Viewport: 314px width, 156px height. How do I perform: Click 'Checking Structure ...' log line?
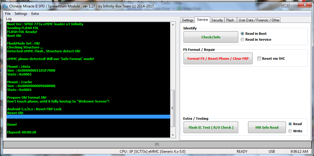pyautogui.click(x=25, y=47)
